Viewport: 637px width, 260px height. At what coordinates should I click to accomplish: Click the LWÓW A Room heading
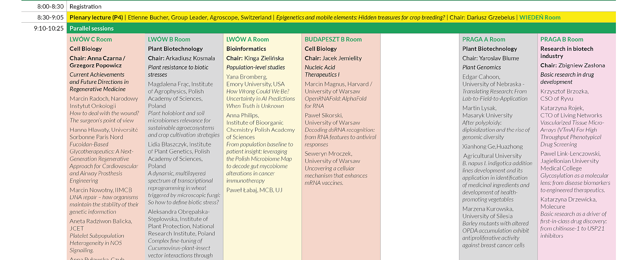click(248, 39)
